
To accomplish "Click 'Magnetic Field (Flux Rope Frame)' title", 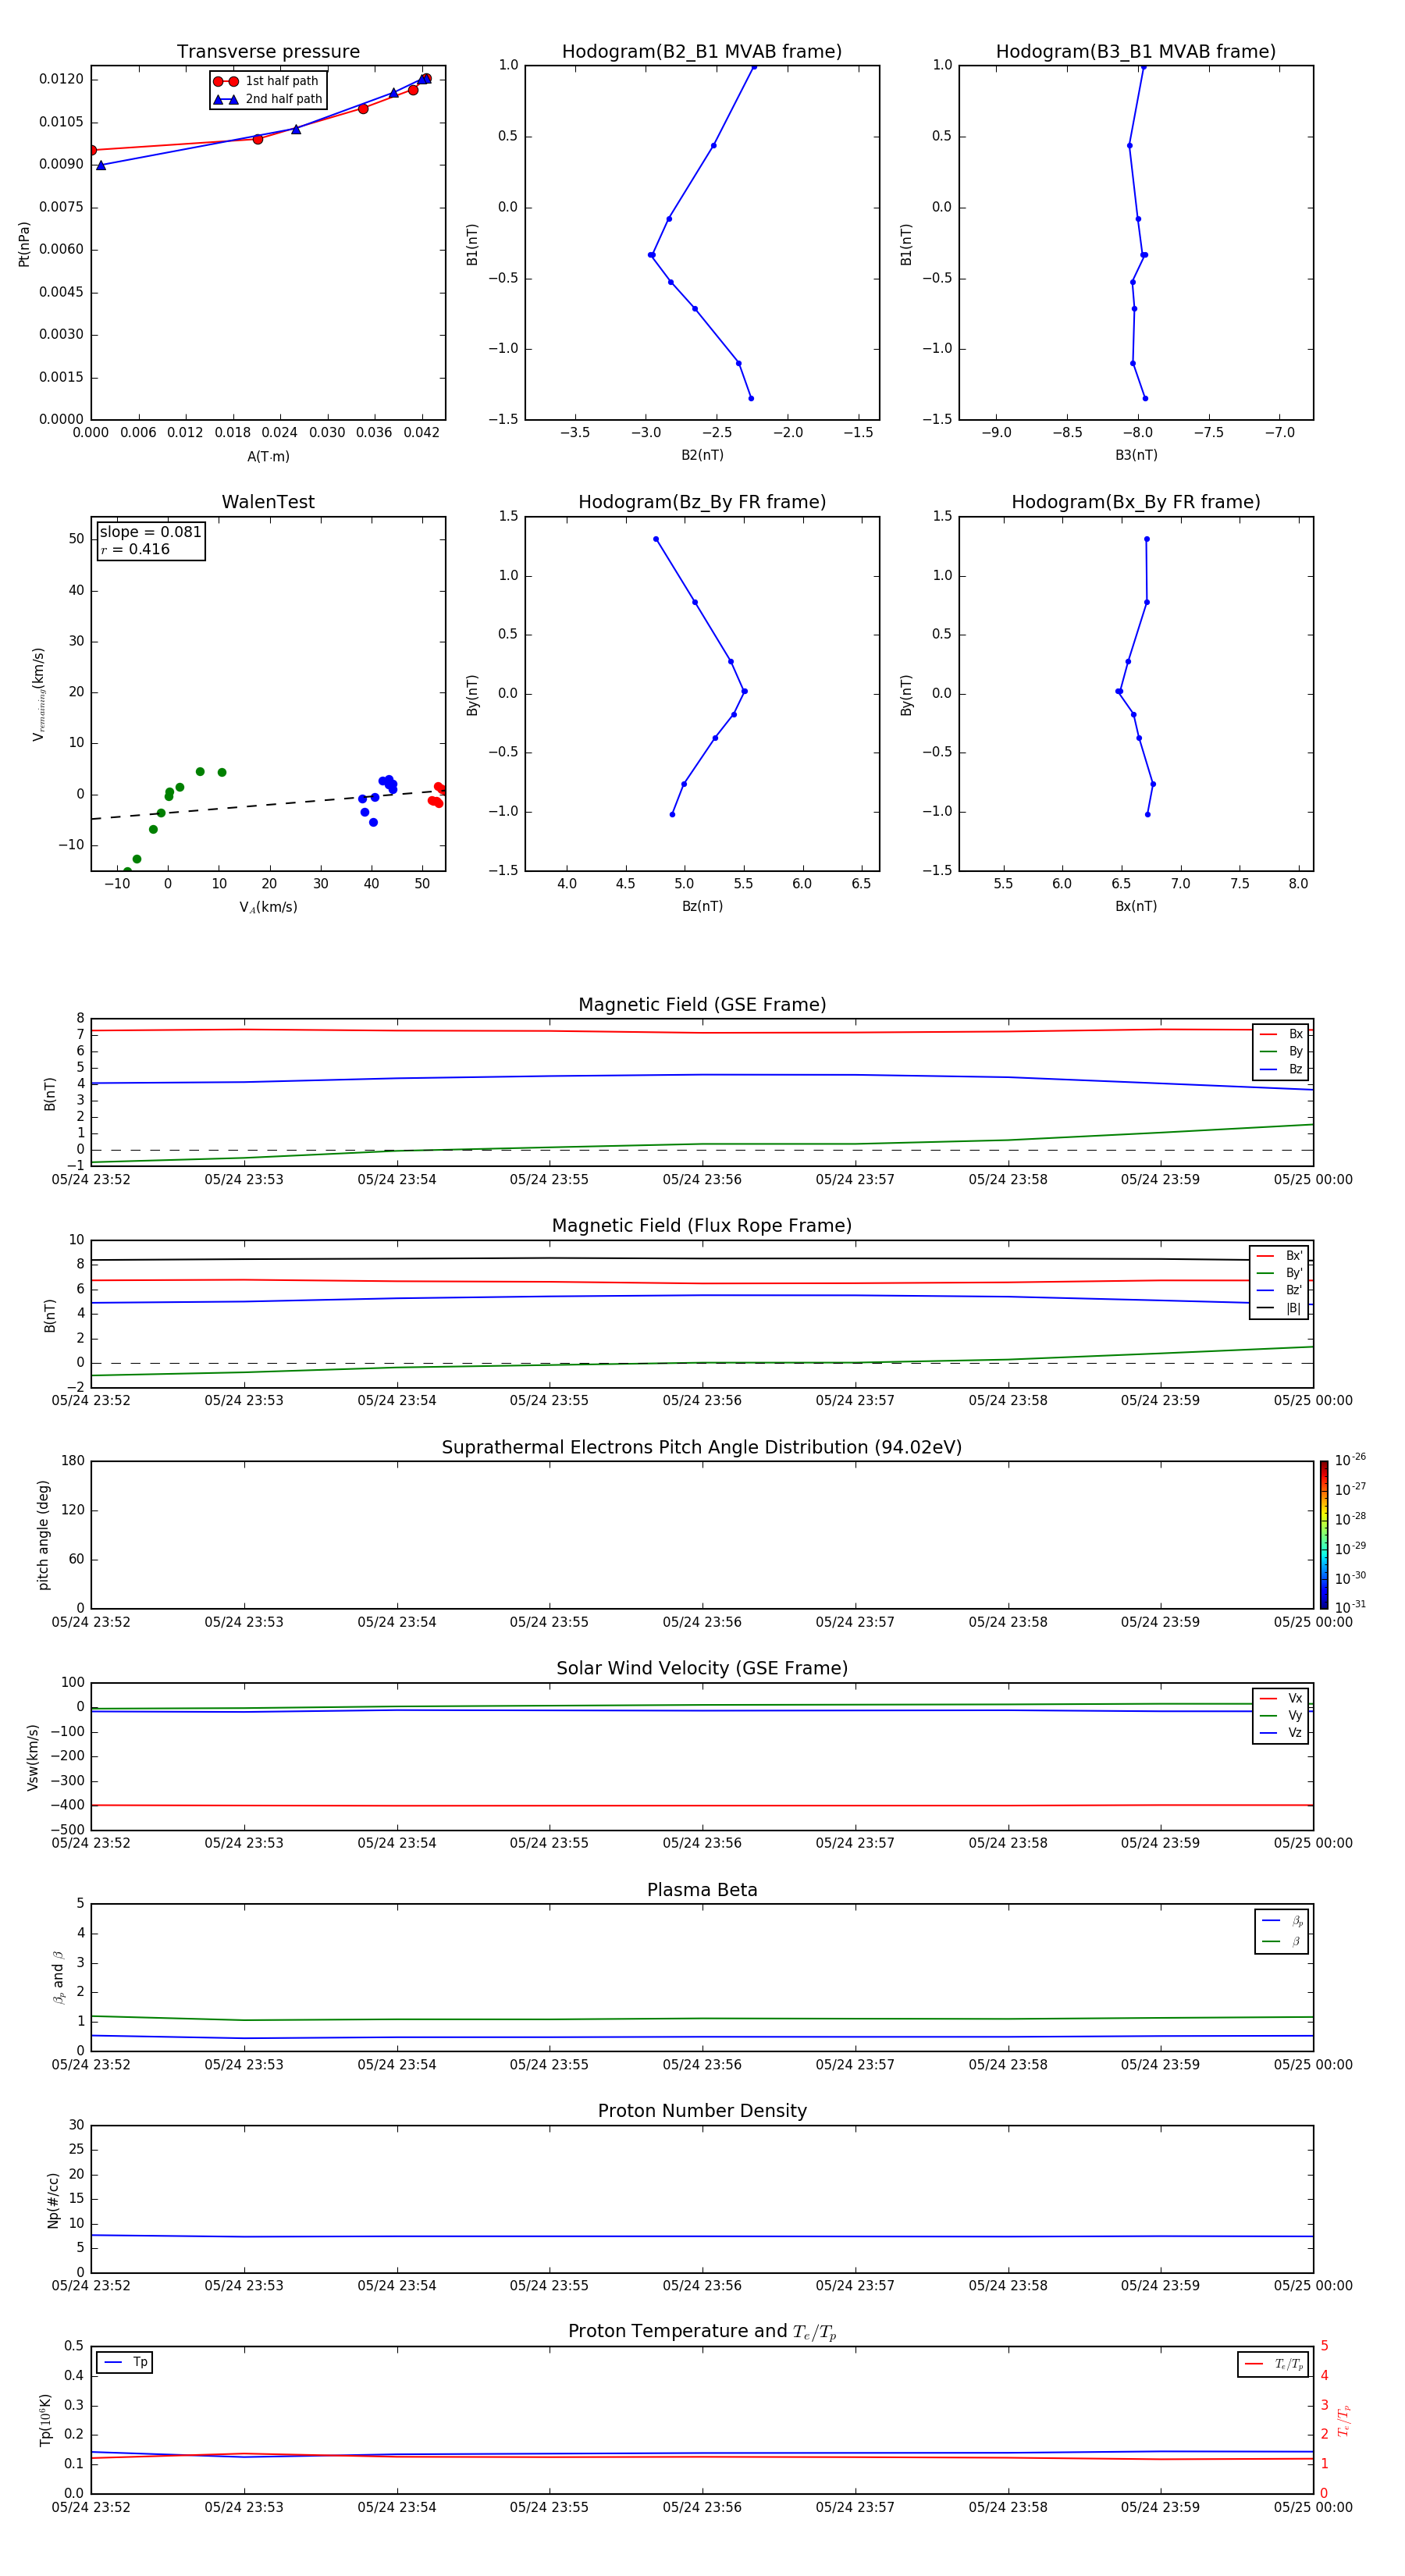I will [x=702, y=1226].
